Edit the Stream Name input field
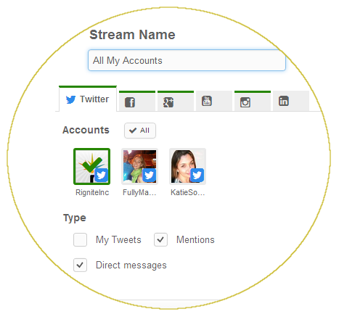This screenshot has width=339, height=317. point(187,60)
